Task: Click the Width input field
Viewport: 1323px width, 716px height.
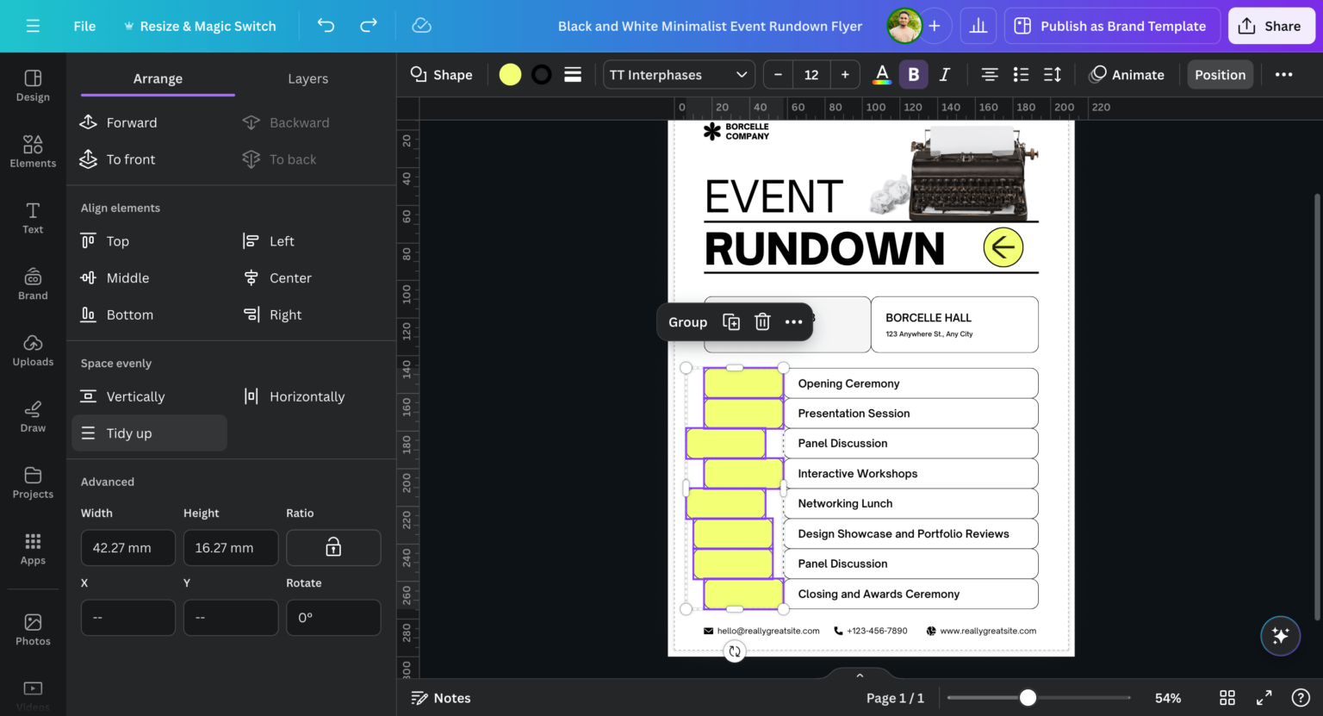Action: point(127,547)
